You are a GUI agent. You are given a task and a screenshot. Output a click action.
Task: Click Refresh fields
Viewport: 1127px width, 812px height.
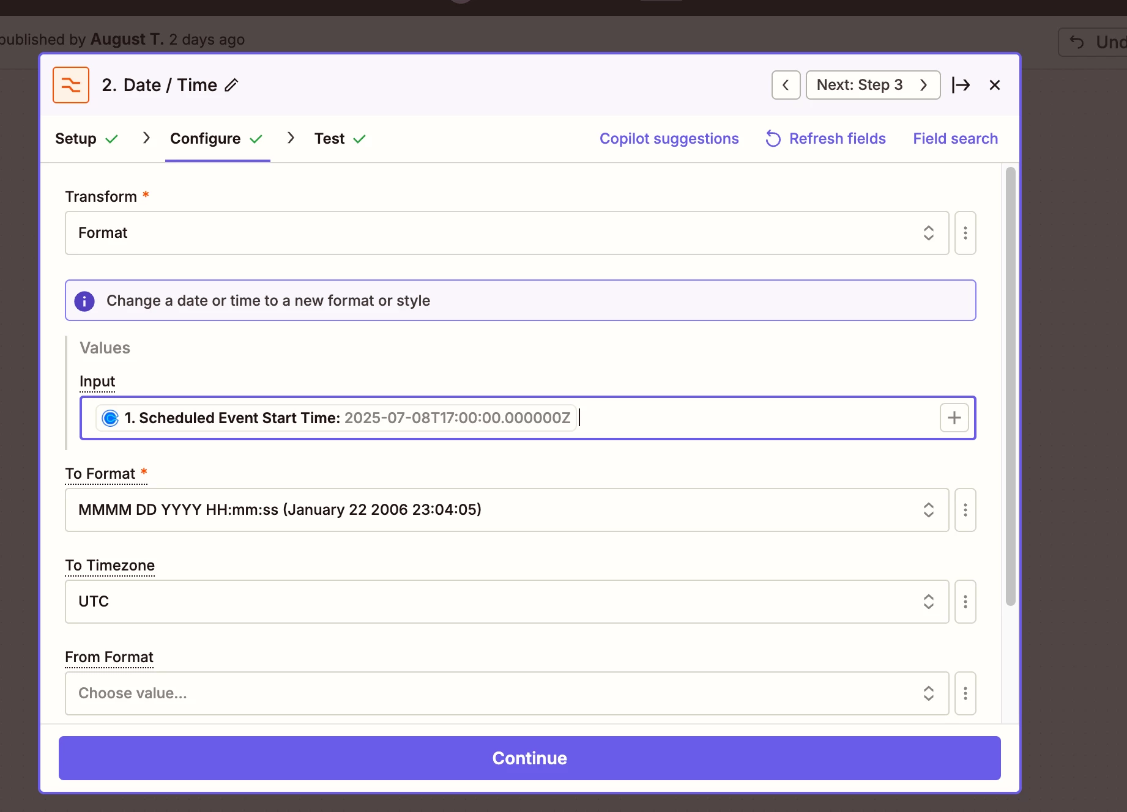[x=825, y=139]
